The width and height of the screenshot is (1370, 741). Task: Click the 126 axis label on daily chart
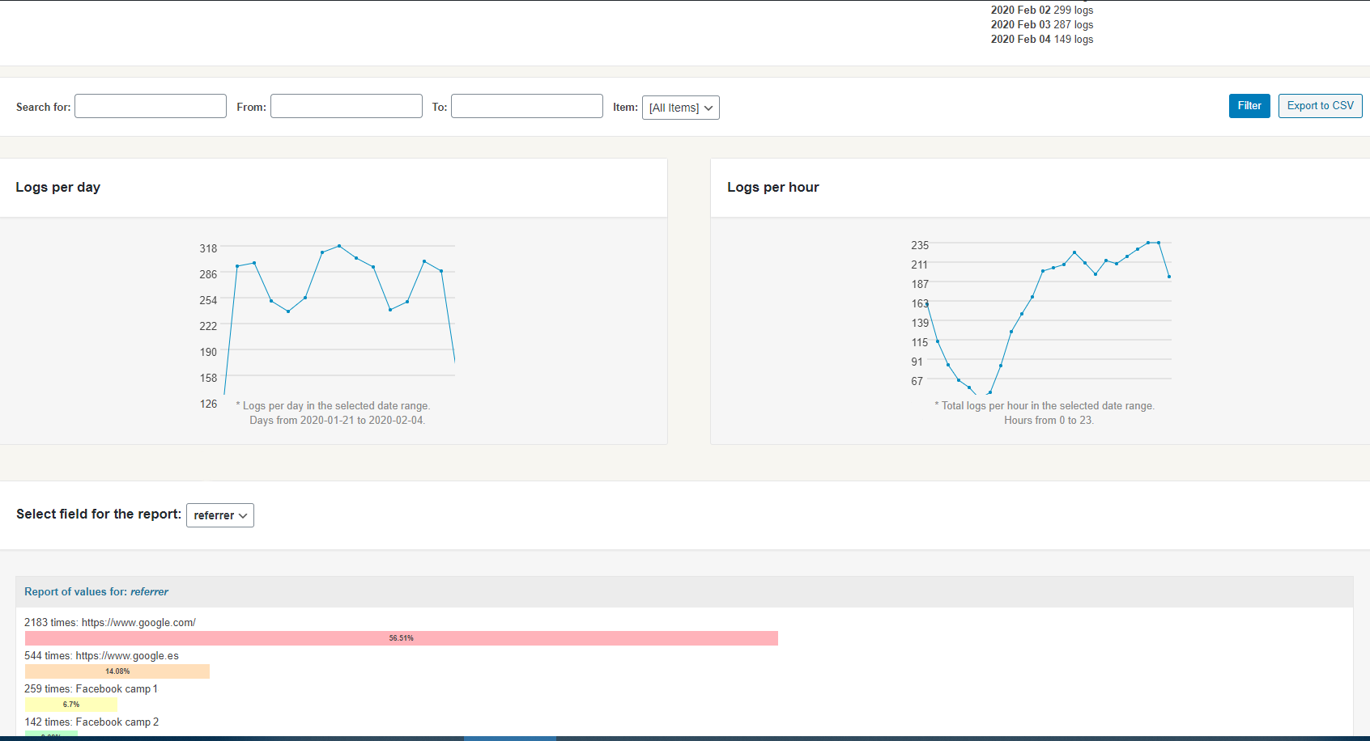pos(208,404)
